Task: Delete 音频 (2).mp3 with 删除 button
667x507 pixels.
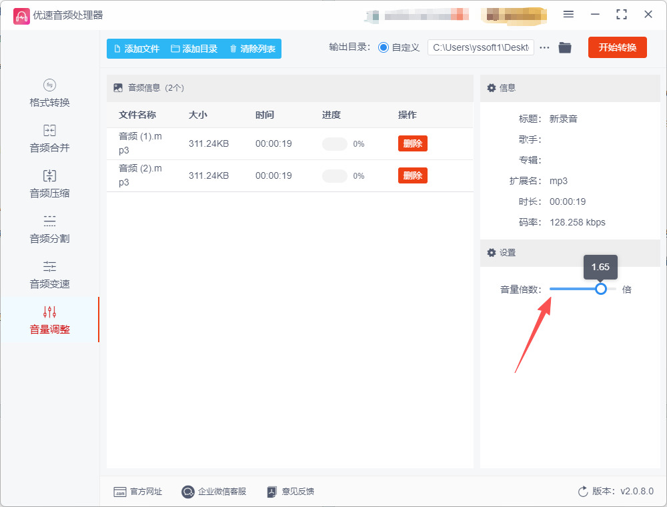Action: (413, 175)
